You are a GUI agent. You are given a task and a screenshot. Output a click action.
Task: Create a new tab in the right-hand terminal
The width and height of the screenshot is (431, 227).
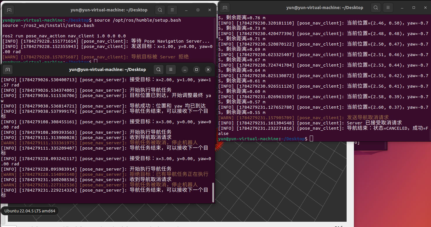tap(225, 8)
